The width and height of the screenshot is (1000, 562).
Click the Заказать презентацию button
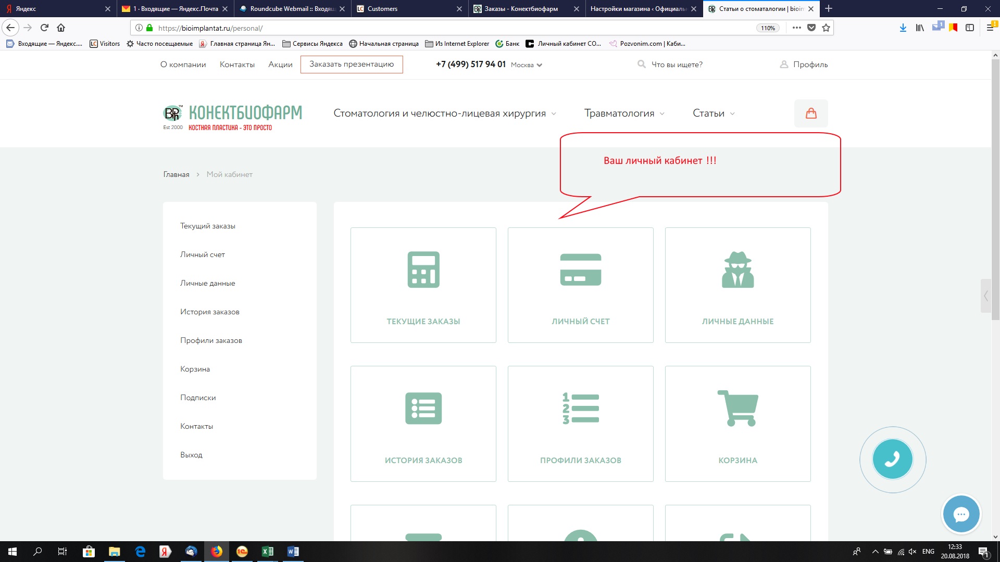point(352,65)
